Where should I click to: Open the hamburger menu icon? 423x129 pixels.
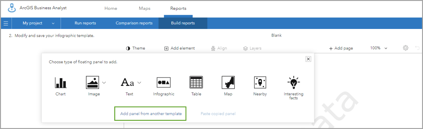tap(6, 23)
